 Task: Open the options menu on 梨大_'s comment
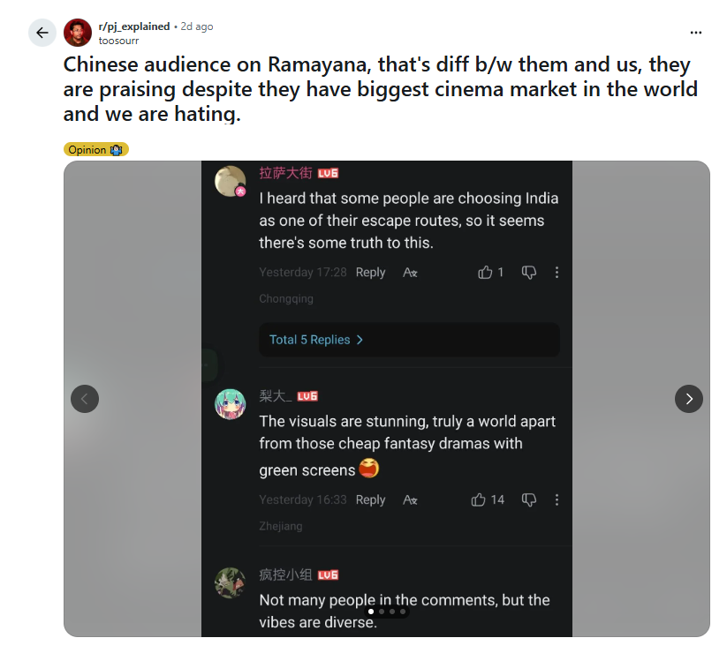[x=557, y=499]
